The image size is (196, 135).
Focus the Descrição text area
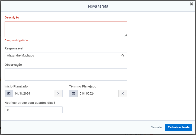click(66, 29)
